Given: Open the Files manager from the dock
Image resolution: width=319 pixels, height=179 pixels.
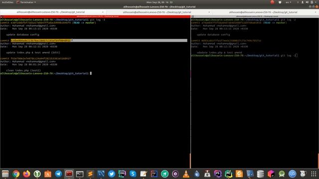Looking at the screenshot, I should 5,174.
